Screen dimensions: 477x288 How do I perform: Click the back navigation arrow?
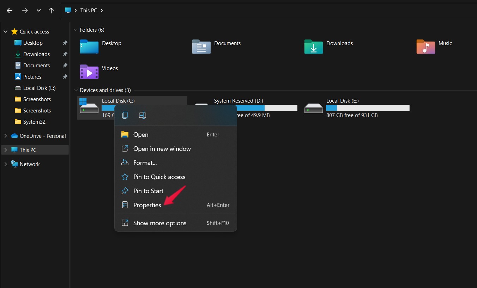click(x=10, y=11)
